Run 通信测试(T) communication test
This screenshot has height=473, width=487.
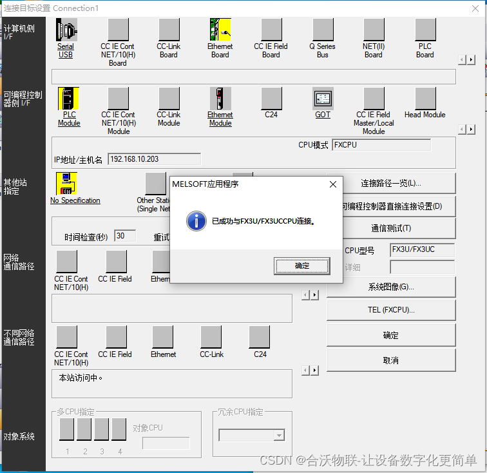click(x=399, y=228)
